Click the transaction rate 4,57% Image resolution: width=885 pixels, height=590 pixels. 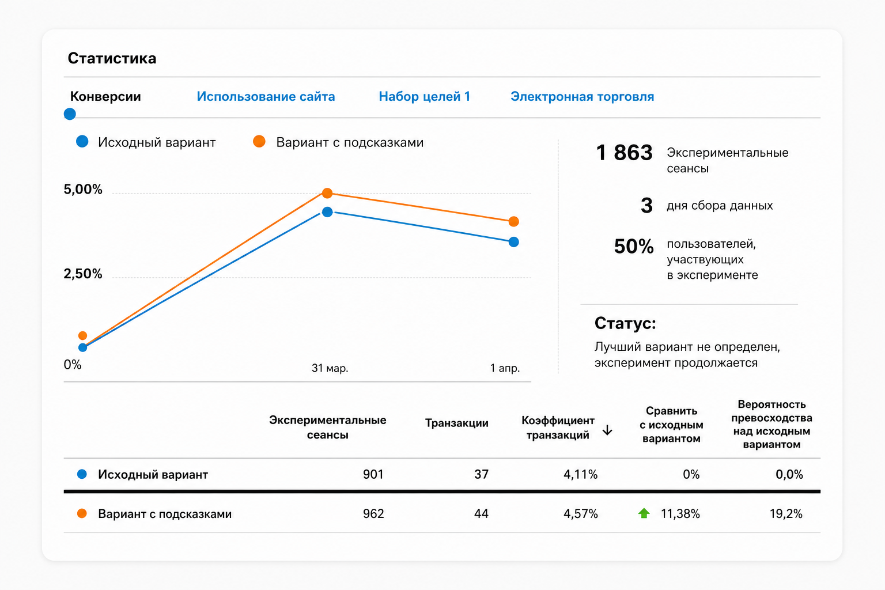[x=581, y=513]
